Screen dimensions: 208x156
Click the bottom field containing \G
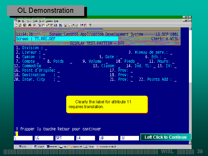44,138
